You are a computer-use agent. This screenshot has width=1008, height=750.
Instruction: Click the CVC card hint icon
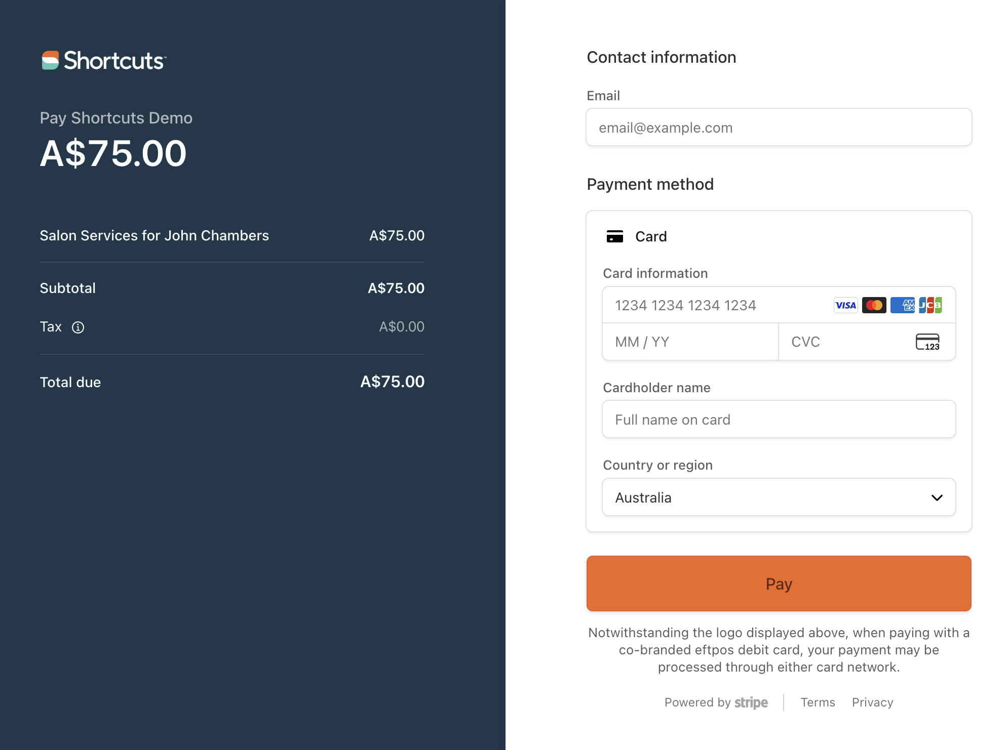(x=927, y=342)
